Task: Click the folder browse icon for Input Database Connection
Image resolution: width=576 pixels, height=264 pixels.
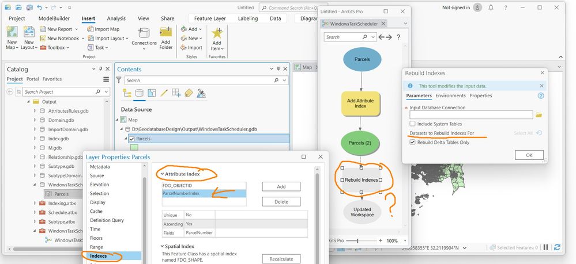Action: coord(539,115)
